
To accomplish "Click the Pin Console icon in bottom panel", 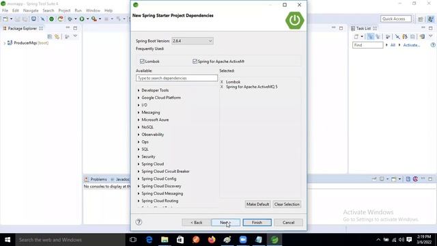I will (374, 179).
